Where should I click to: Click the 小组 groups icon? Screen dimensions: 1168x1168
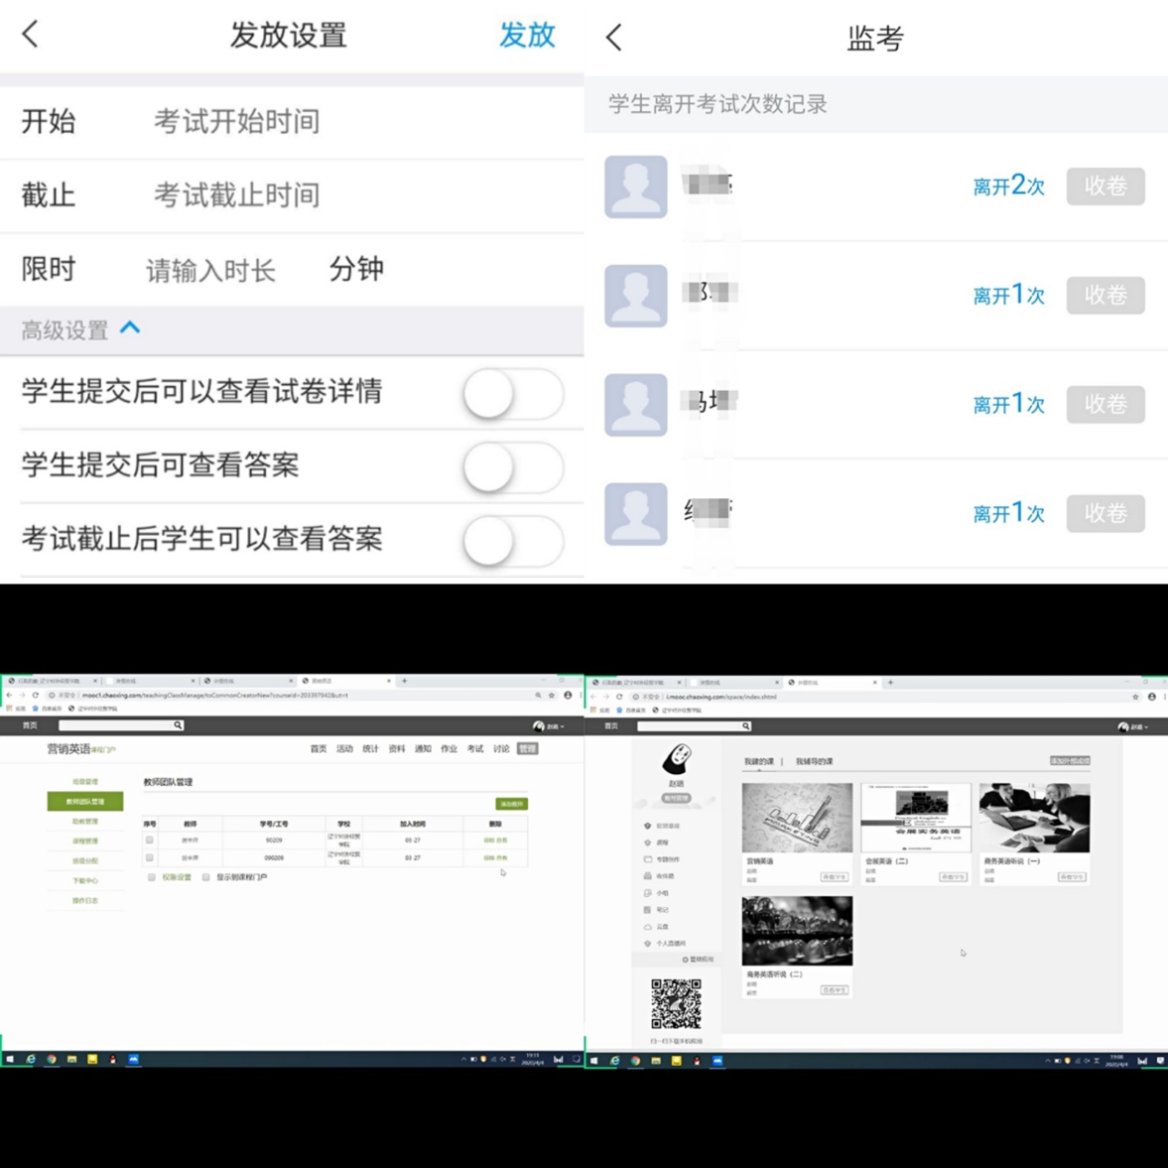coord(647,893)
